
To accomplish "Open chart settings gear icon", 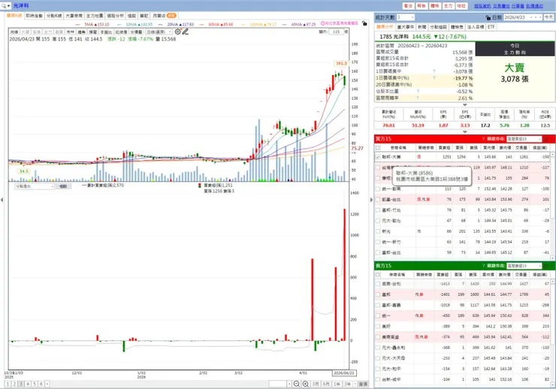I will tap(177, 32).
